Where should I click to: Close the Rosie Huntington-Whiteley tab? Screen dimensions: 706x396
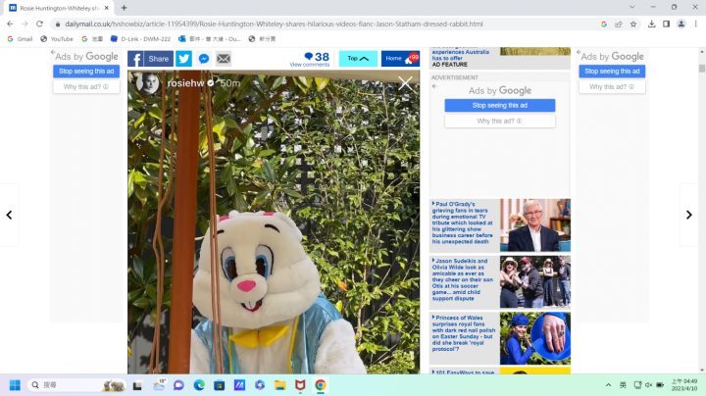click(107, 8)
